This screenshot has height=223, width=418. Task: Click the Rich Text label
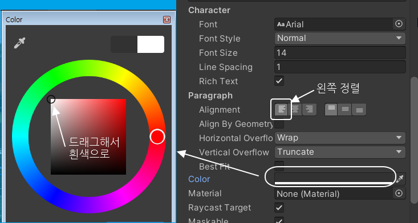click(218, 81)
